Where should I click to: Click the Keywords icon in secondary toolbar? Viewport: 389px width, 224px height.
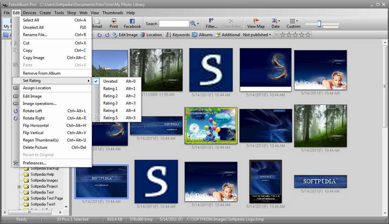point(169,35)
